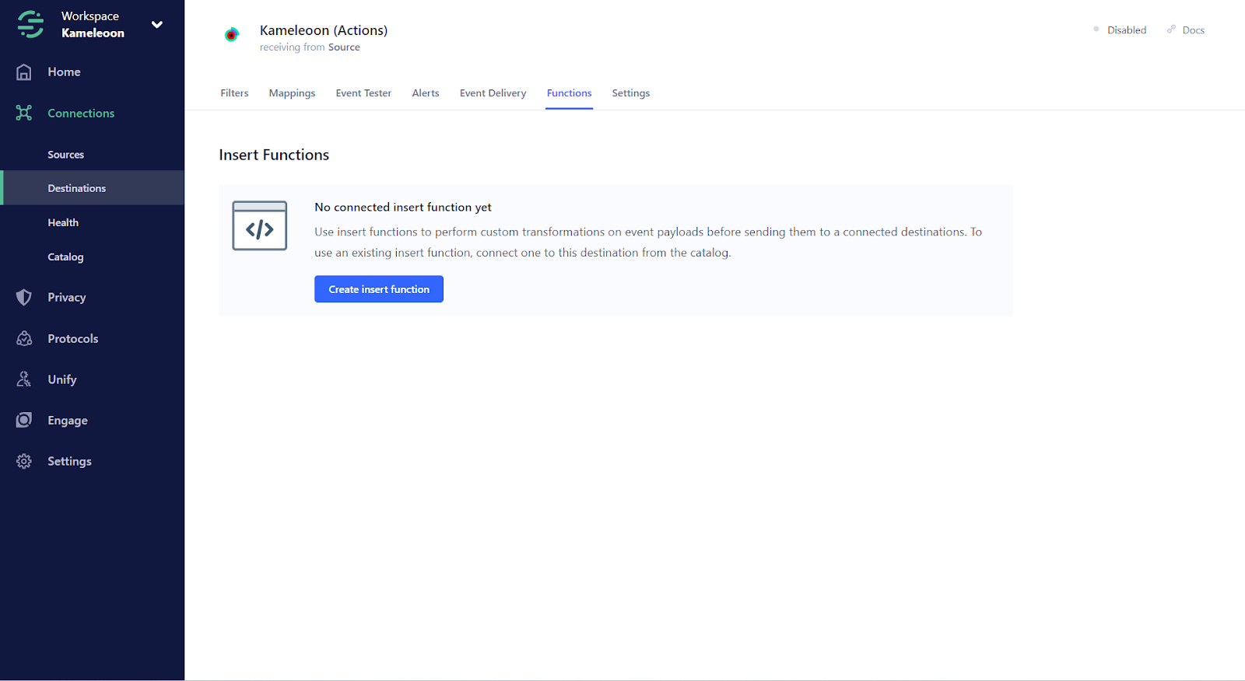Click the Create insert function button
1245x681 pixels.
coord(379,289)
